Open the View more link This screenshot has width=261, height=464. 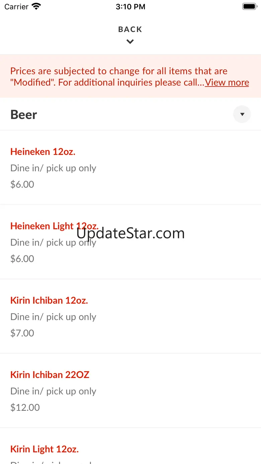(x=227, y=82)
